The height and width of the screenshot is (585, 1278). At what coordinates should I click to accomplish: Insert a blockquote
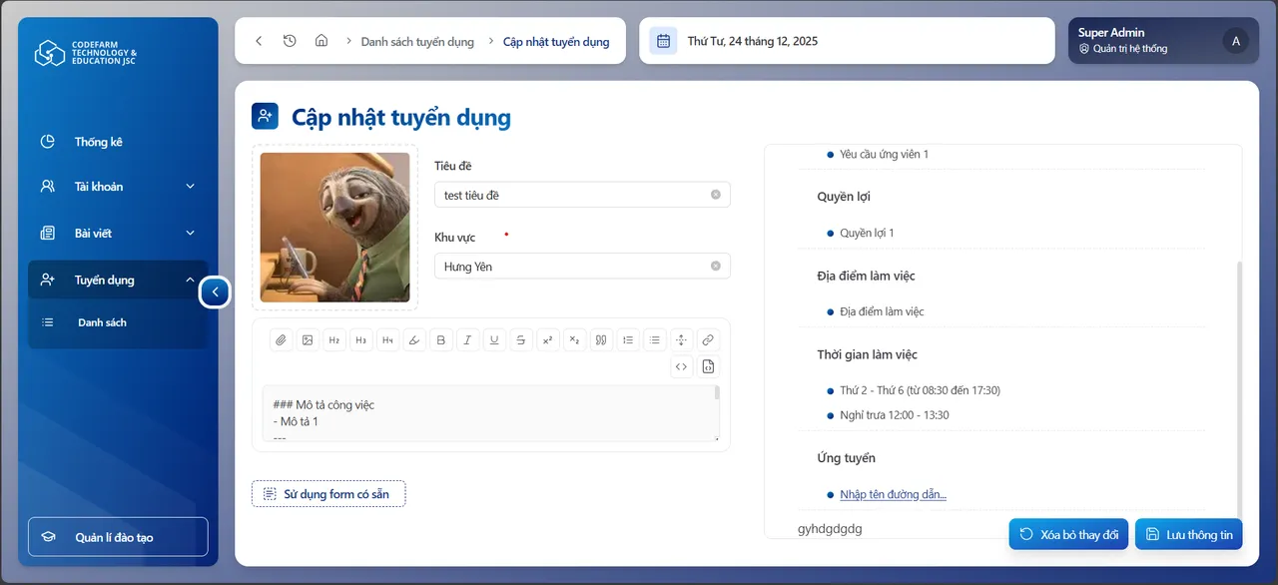pos(600,339)
